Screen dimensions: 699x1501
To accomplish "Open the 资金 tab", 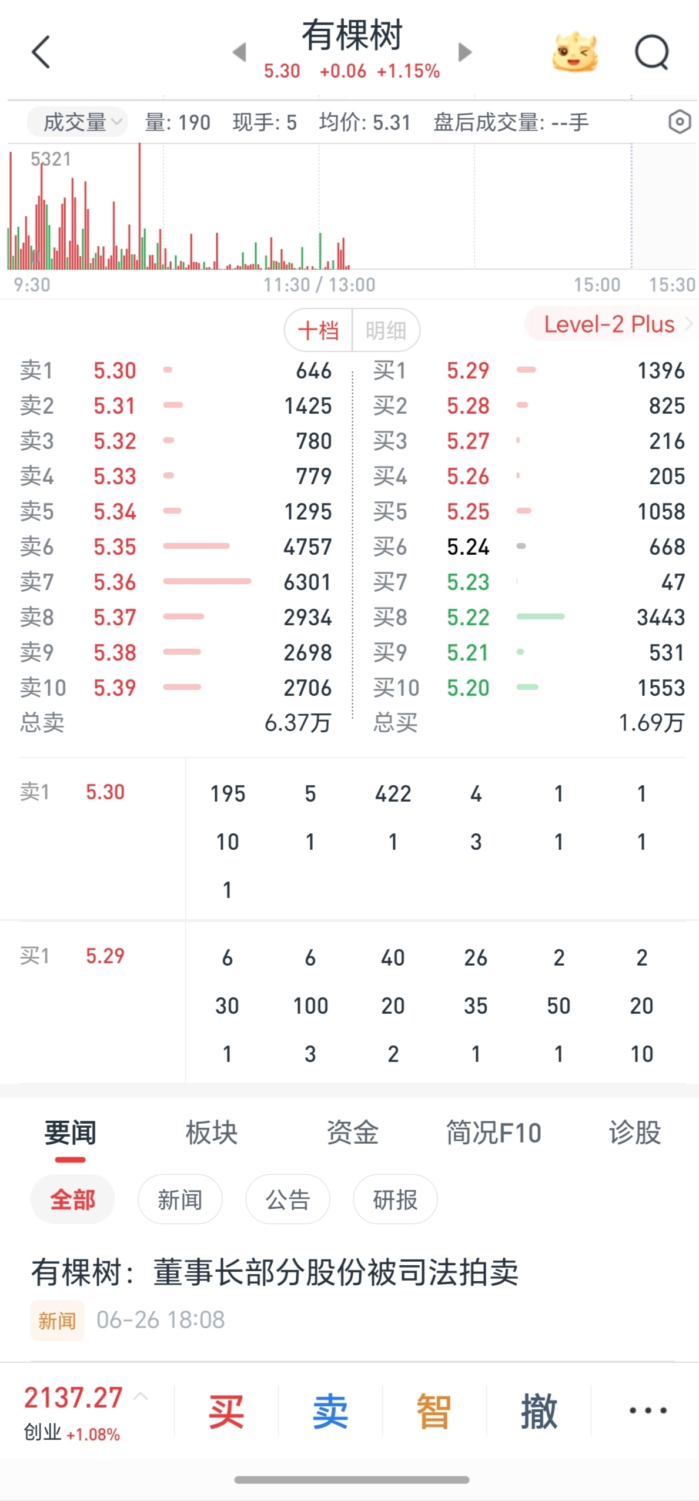I will point(352,1132).
